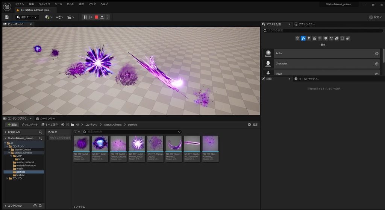The width and height of the screenshot is (385, 210).
Task: Go back in content browser history
Action: [63, 125]
